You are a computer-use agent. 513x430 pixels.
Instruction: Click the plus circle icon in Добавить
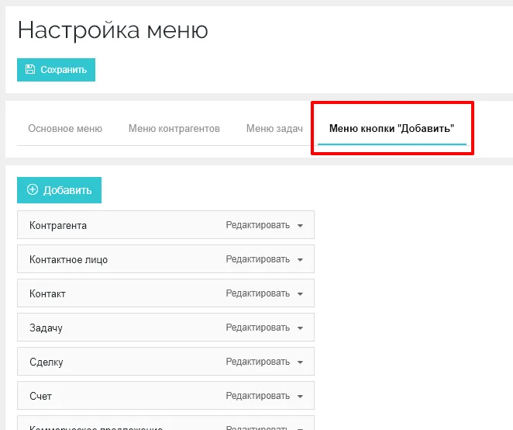pos(33,190)
